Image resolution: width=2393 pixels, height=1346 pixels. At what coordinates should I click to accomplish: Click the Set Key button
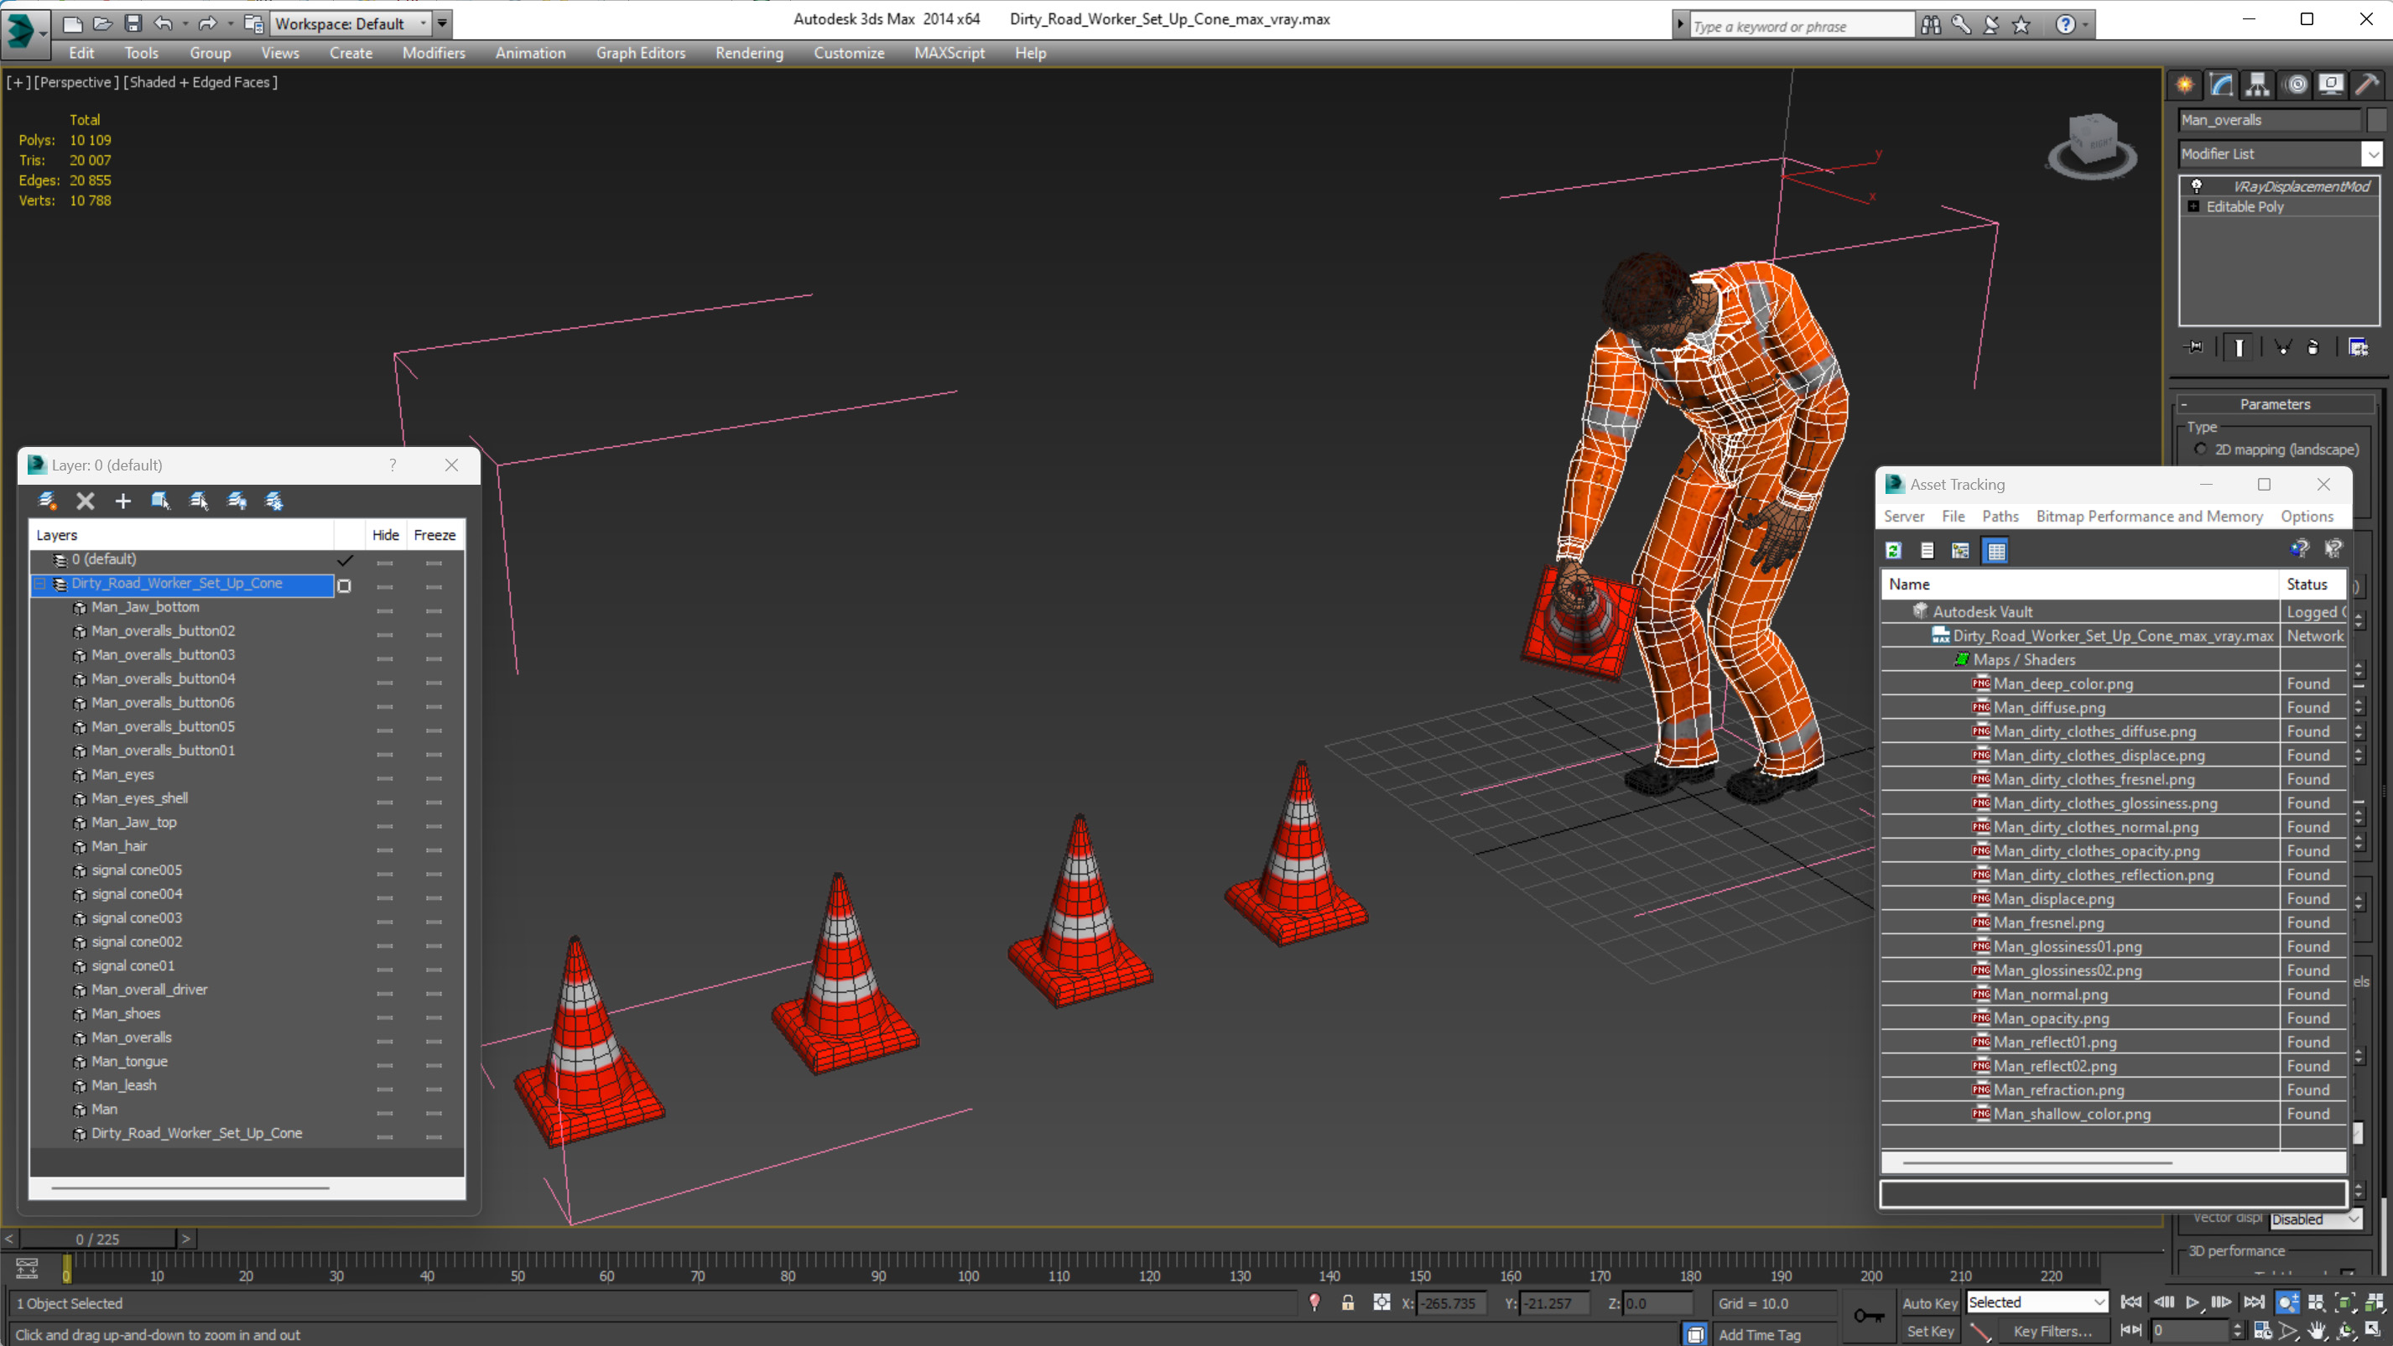tap(1929, 1331)
